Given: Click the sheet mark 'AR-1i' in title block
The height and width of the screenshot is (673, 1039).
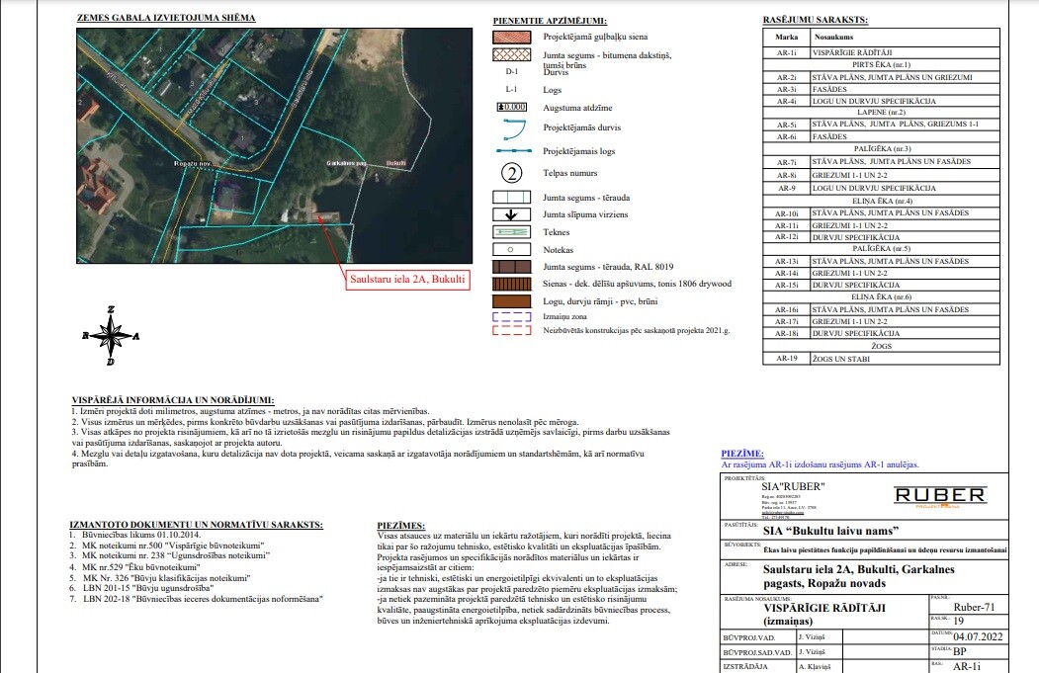Looking at the screenshot, I should coord(967,666).
